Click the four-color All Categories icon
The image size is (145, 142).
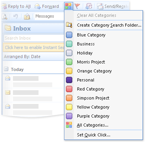click(x=69, y=125)
